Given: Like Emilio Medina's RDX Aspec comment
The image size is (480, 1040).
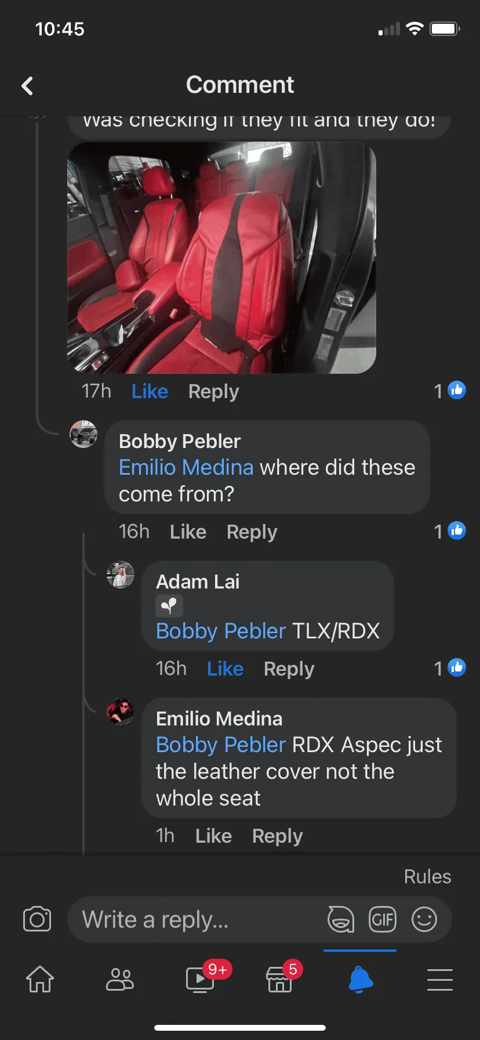Looking at the screenshot, I should point(213,836).
